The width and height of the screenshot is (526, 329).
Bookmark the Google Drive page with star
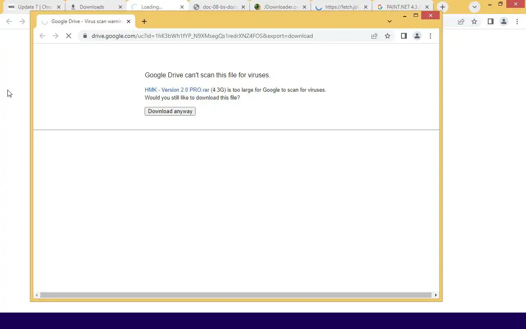(x=388, y=36)
